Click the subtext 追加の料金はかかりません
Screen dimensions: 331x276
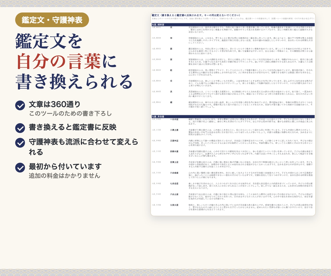pos(65,176)
